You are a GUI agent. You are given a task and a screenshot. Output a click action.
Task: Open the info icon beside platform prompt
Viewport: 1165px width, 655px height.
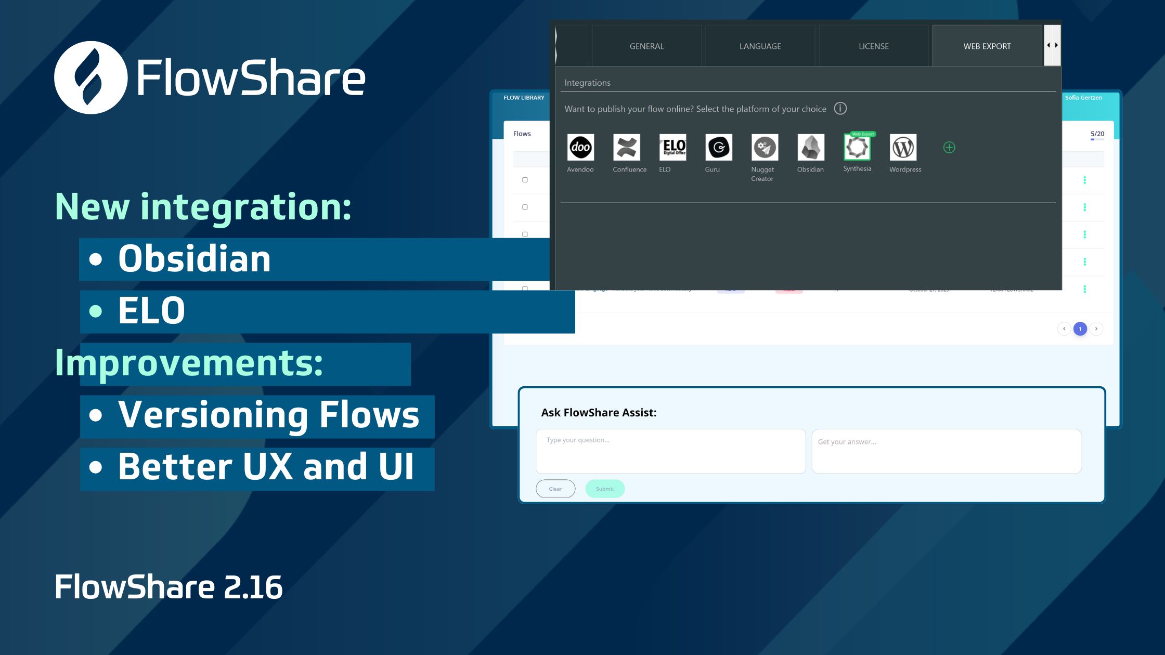840,108
